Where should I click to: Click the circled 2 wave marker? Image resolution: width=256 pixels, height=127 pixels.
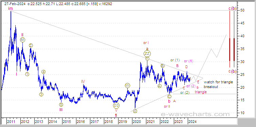(x=31, y=45)
